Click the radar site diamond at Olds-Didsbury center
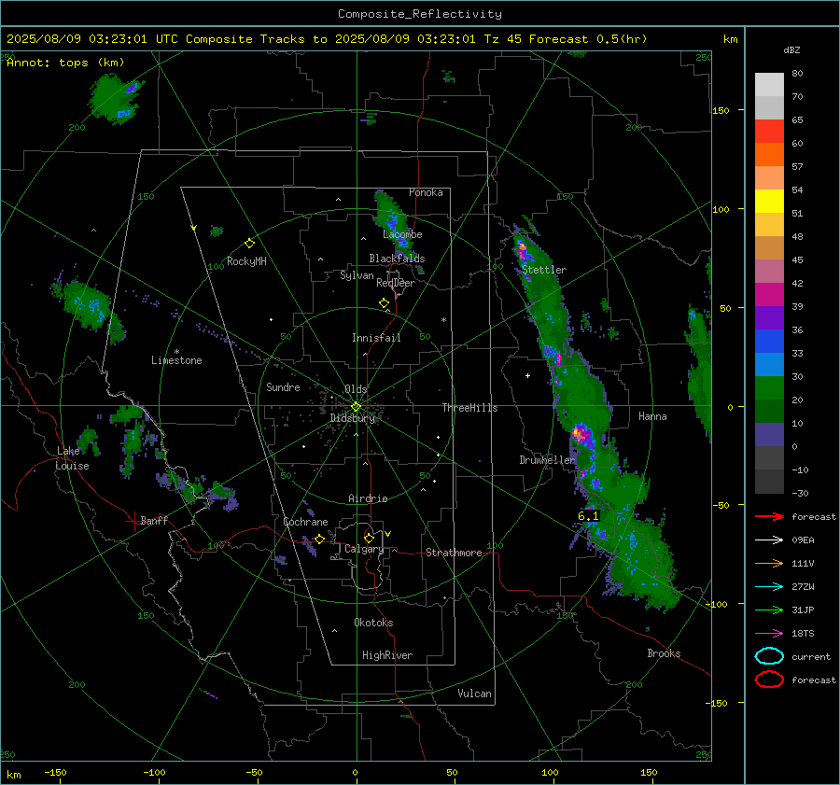The height and width of the screenshot is (785, 840). click(356, 407)
